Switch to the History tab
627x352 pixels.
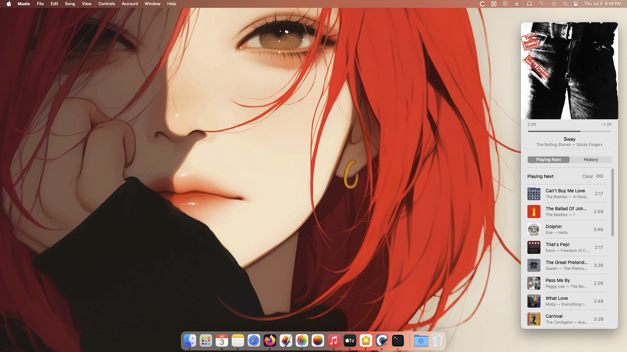point(591,159)
